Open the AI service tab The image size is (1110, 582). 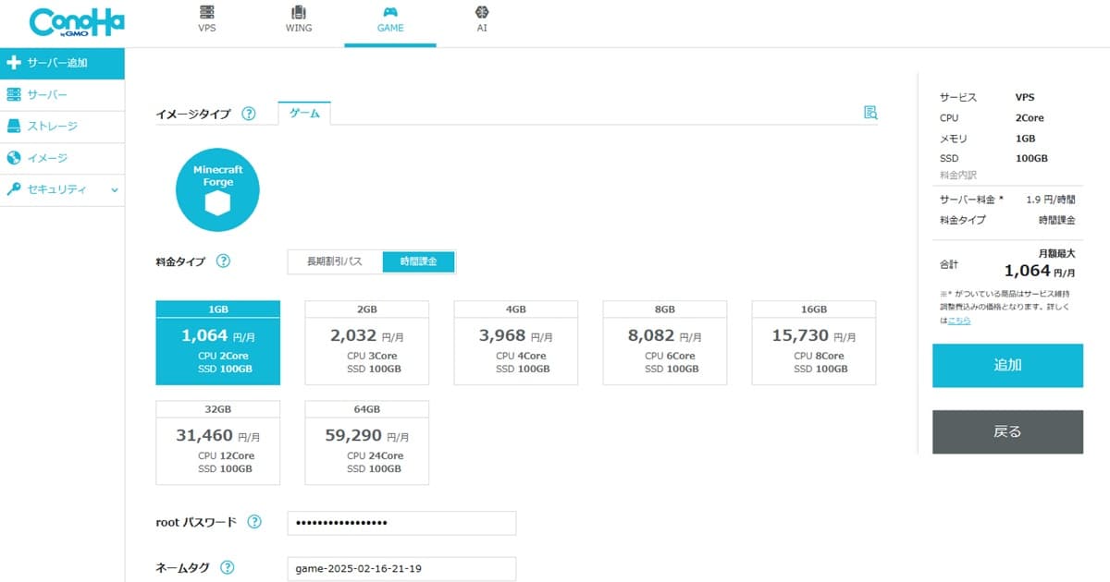click(x=482, y=20)
